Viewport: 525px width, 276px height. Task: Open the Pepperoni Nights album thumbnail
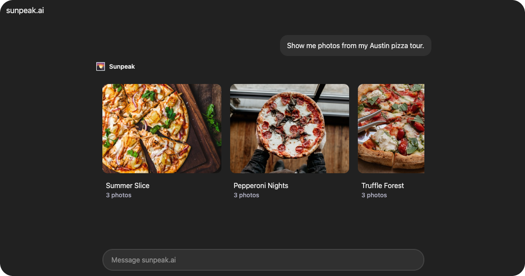click(289, 128)
